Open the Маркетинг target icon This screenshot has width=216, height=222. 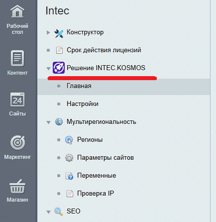coord(18,142)
